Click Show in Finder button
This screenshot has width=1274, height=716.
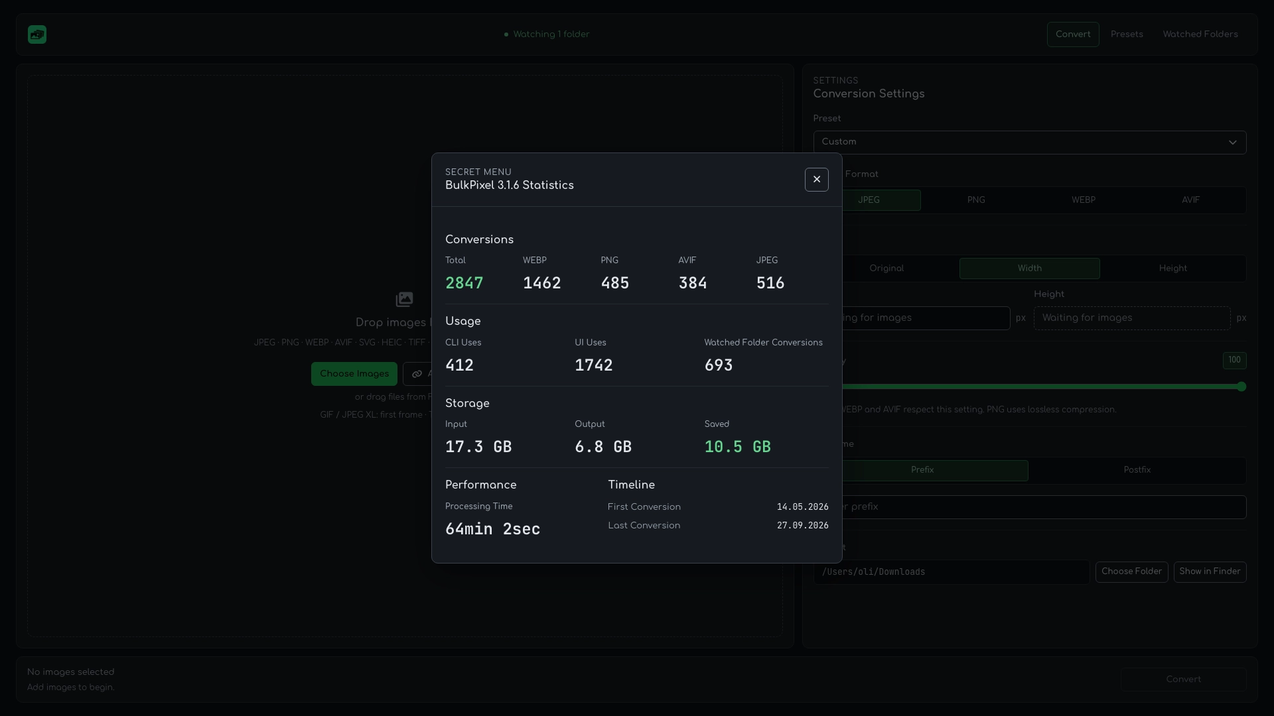(1210, 572)
